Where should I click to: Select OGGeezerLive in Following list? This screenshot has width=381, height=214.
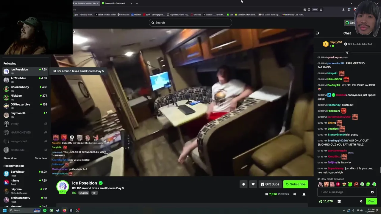point(25,106)
